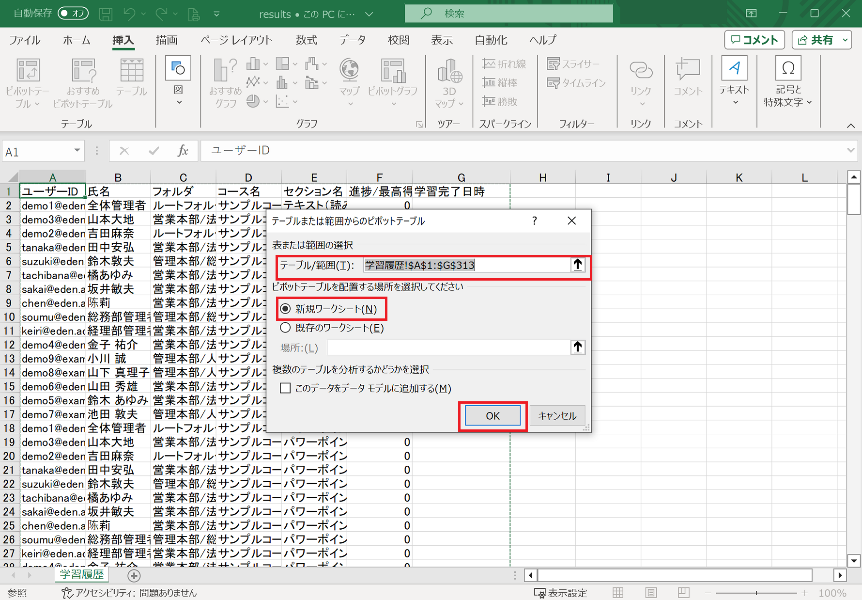Select 新規ワークシート radio button
The width and height of the screenshot is (862, 600).
285,309
